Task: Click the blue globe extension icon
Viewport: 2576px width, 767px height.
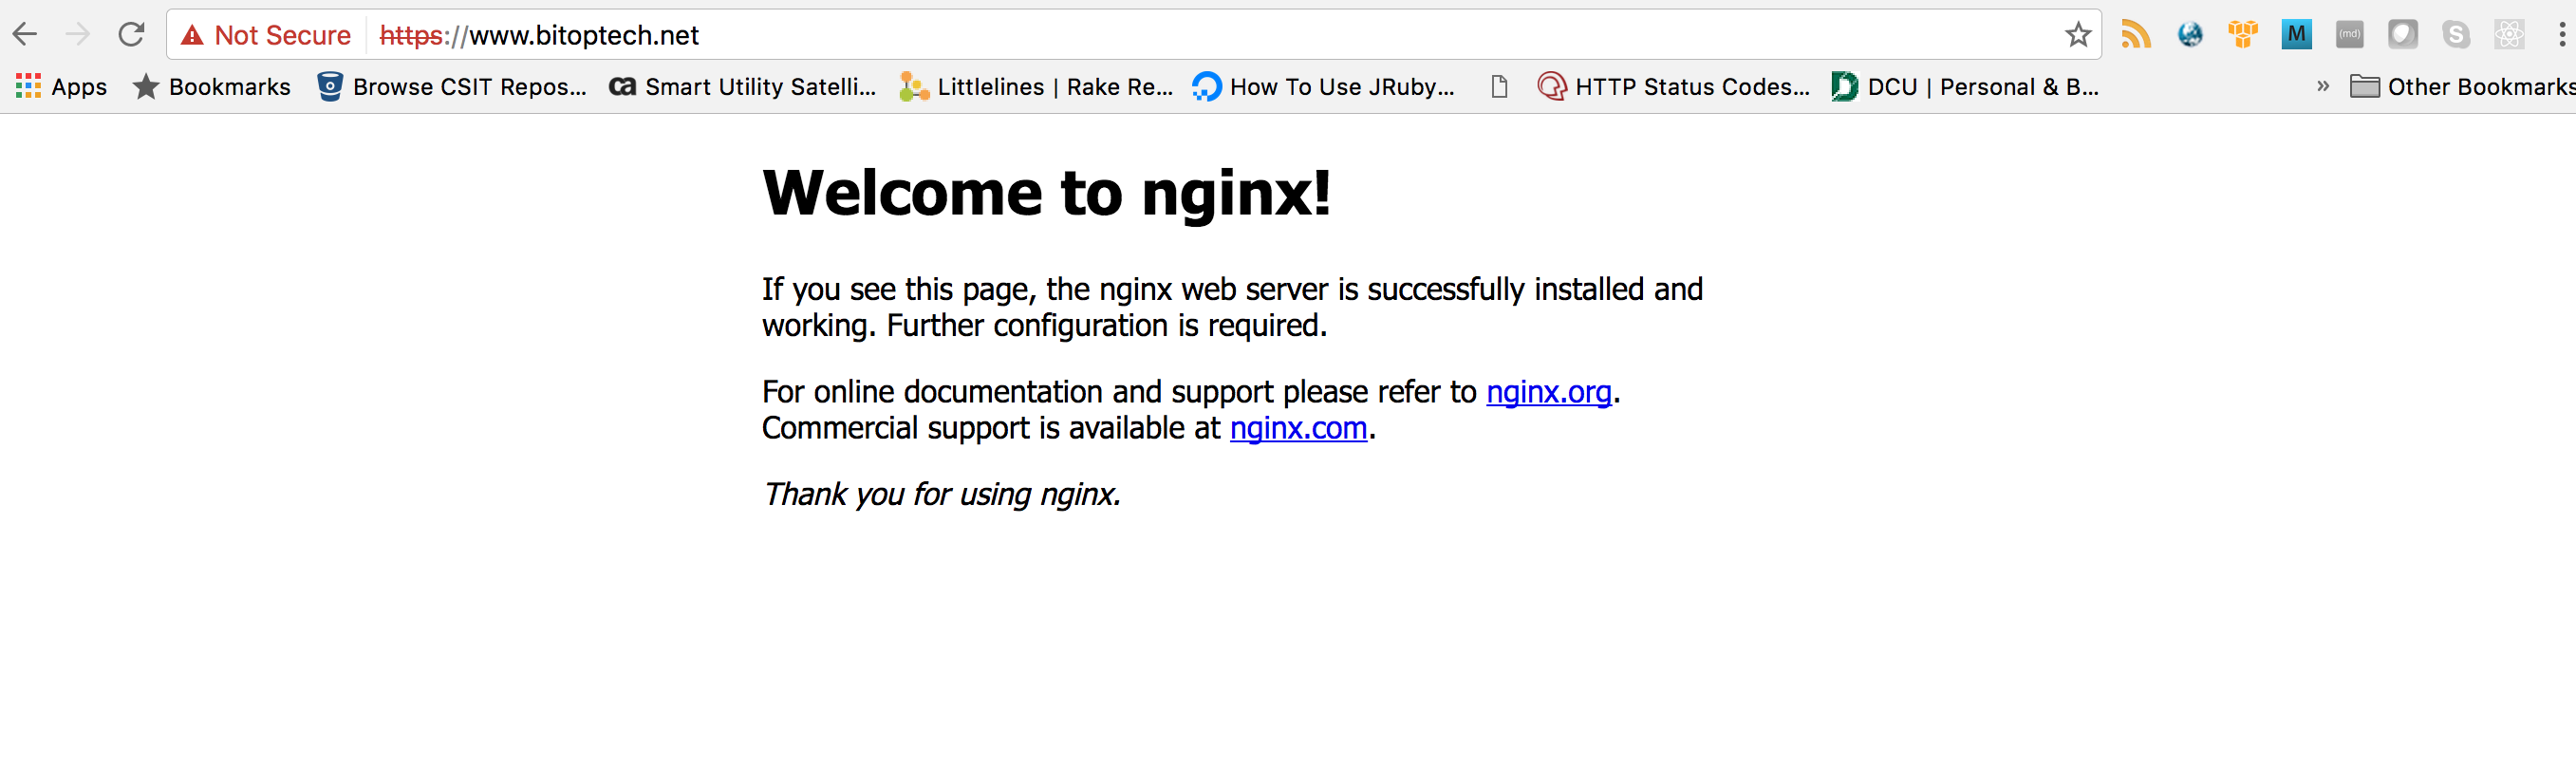Action: click(x=2189, y=35)
